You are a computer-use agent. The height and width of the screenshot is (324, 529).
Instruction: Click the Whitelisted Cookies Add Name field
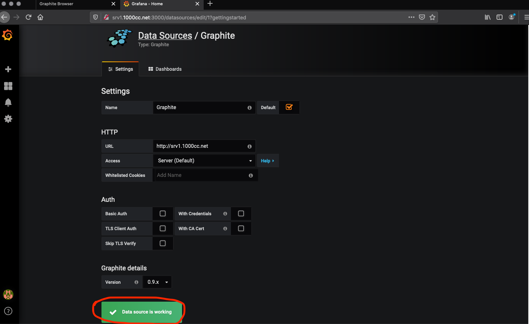tap(201, 175)
